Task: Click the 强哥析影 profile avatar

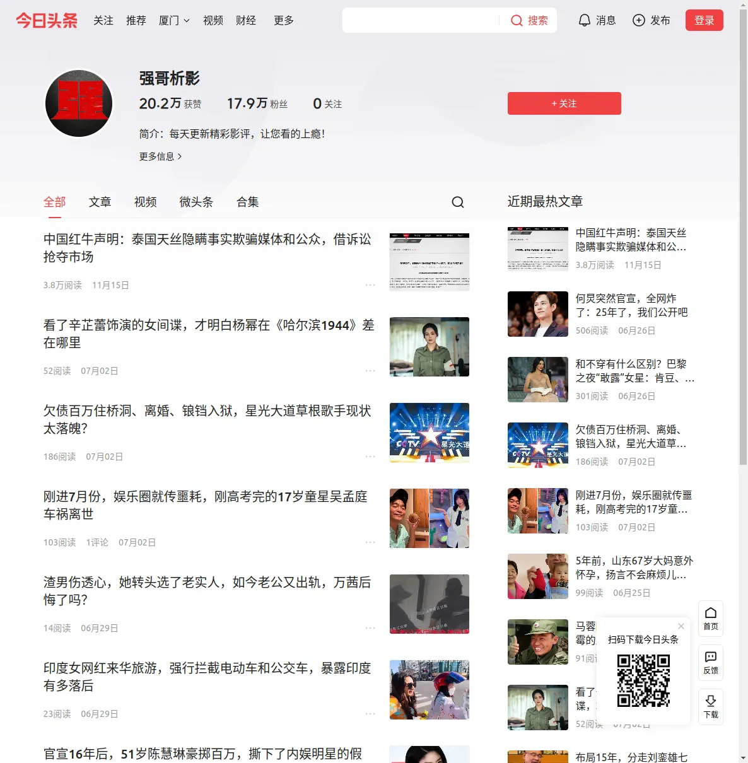Action: (79, 103)
